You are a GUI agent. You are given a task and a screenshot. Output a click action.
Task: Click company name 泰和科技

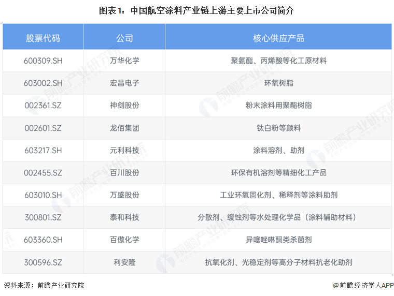(124, 217)
